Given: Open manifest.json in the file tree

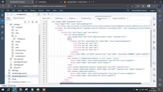Looking at the screenshot, I should point(20,56).
